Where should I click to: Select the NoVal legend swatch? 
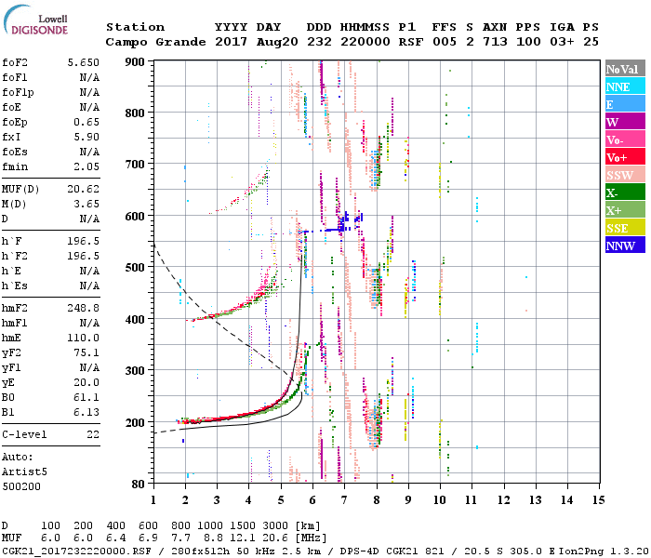coord(624,70)
